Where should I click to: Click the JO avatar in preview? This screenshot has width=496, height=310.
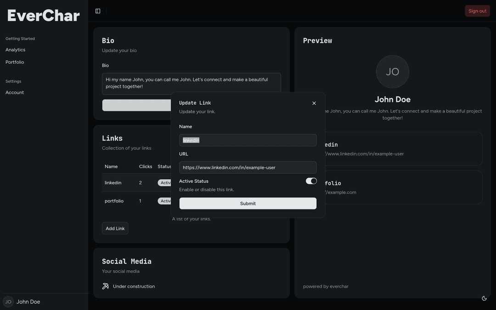click(x=392, y=72)
